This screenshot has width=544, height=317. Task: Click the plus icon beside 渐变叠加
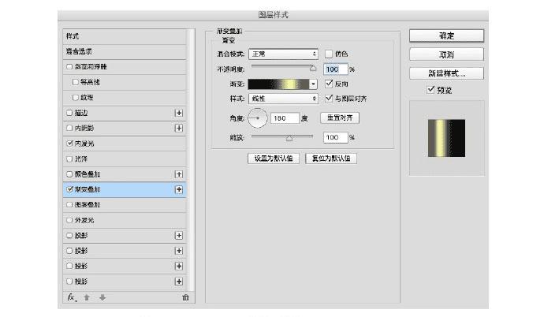179,189
